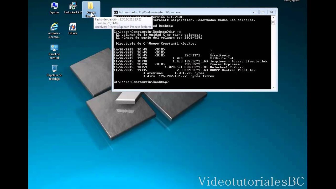Click the 'FilExile.lnk' entry in cmd
This screenshot has width=336, height=189.
click(222, 58)
